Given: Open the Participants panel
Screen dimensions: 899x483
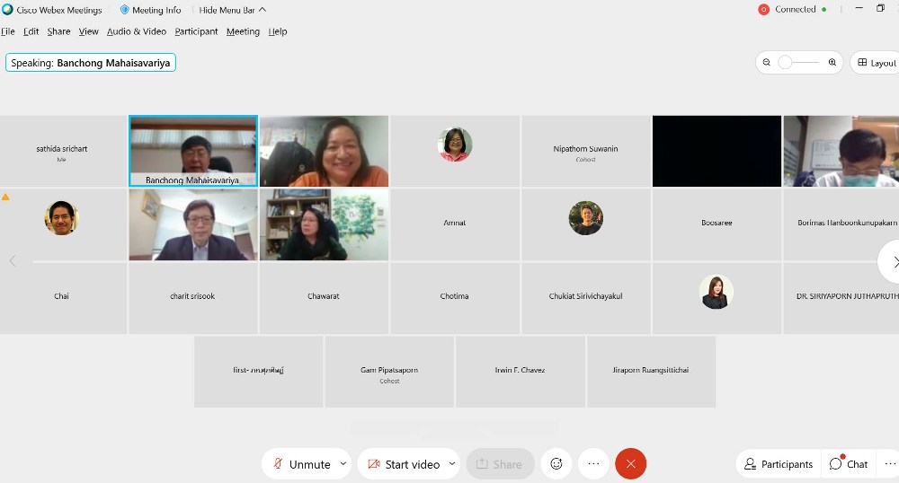Looking at the screenshot, I should 778,464.
